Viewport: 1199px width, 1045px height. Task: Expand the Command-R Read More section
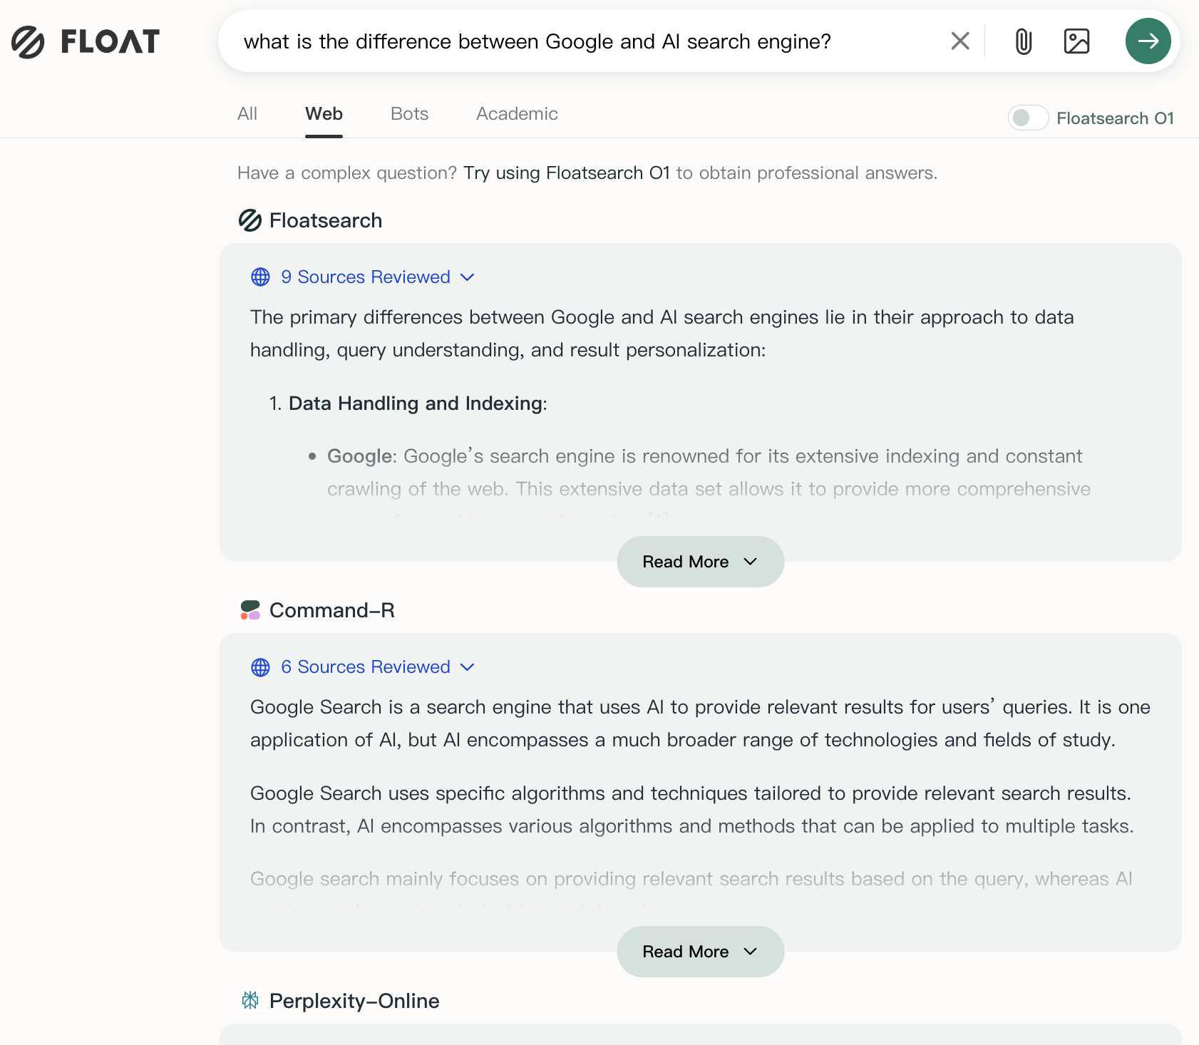(700, 951)
